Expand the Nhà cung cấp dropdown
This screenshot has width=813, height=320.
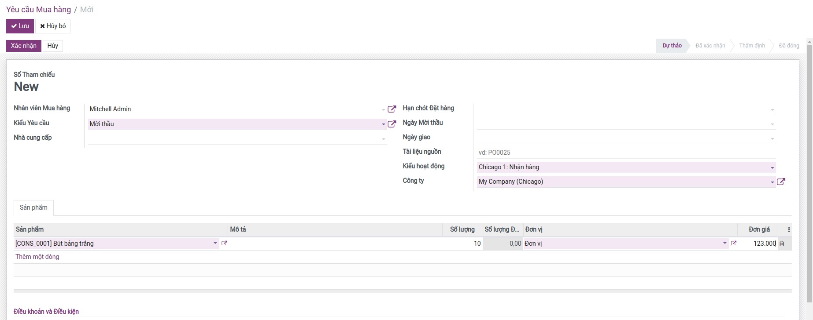[383, 139]
